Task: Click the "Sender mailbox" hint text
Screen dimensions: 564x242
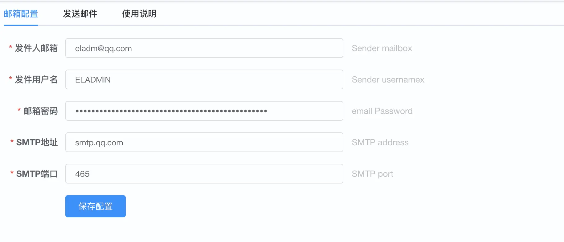Action: coord(382,48)
